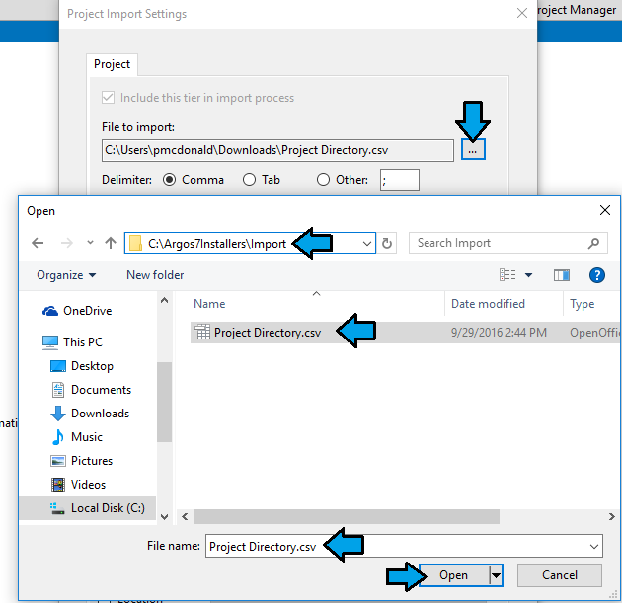Screen dimensions: 622x603
Task: Select the Other delimiter radio button
Action: click(323, 180)
